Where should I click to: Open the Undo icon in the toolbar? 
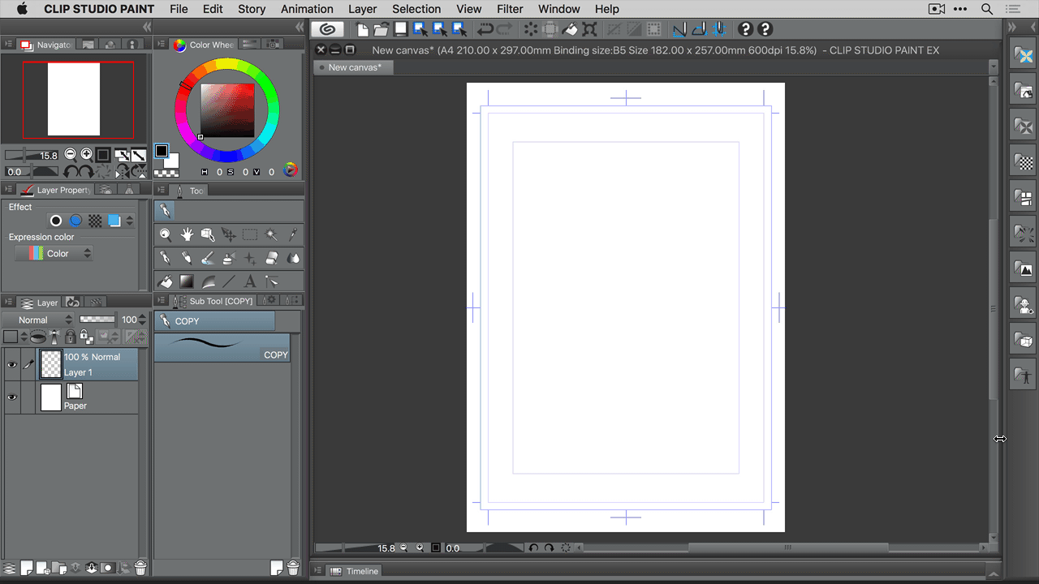point(485,28)
